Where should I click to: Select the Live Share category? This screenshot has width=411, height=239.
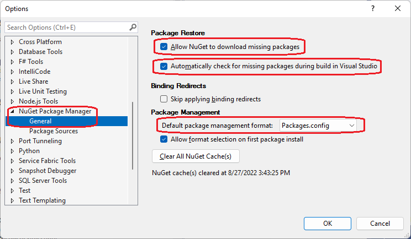(33, 82)
